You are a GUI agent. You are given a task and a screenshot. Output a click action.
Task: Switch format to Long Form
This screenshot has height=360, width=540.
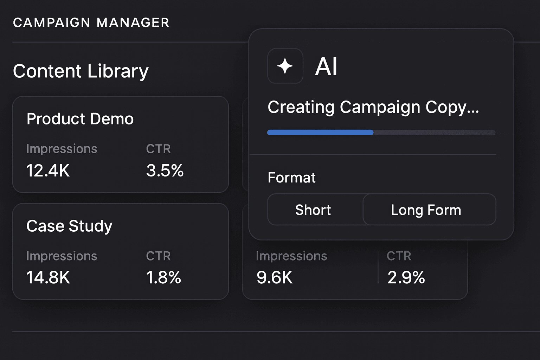pos(426,210)
